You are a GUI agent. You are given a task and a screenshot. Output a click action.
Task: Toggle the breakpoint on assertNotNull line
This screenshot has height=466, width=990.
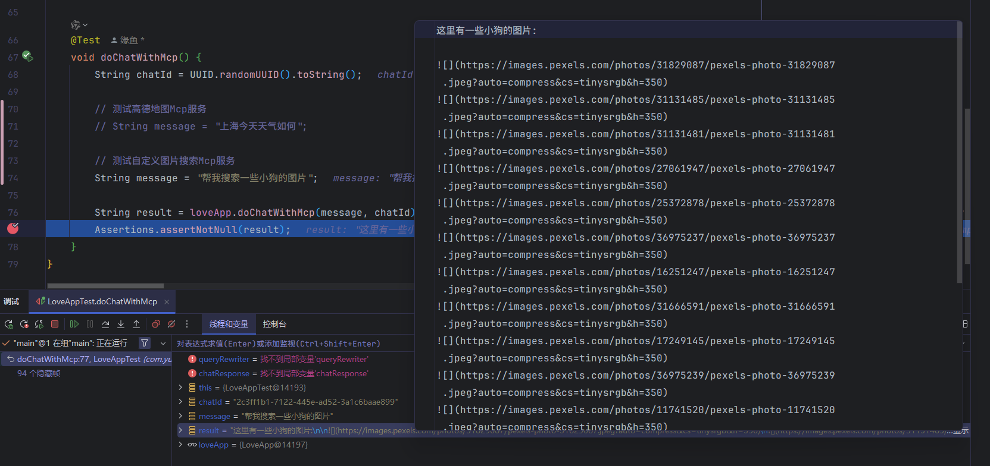(x=13, y=228)
